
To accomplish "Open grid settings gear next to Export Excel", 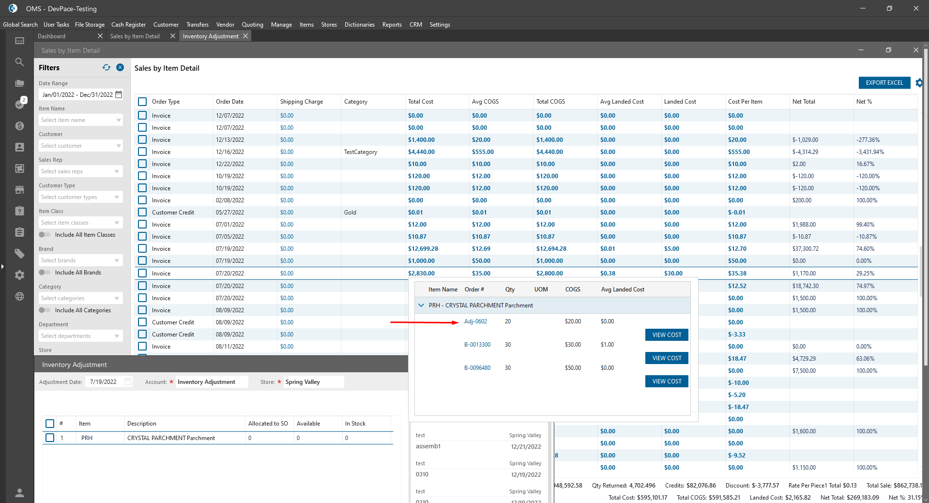I will (918, 83).
